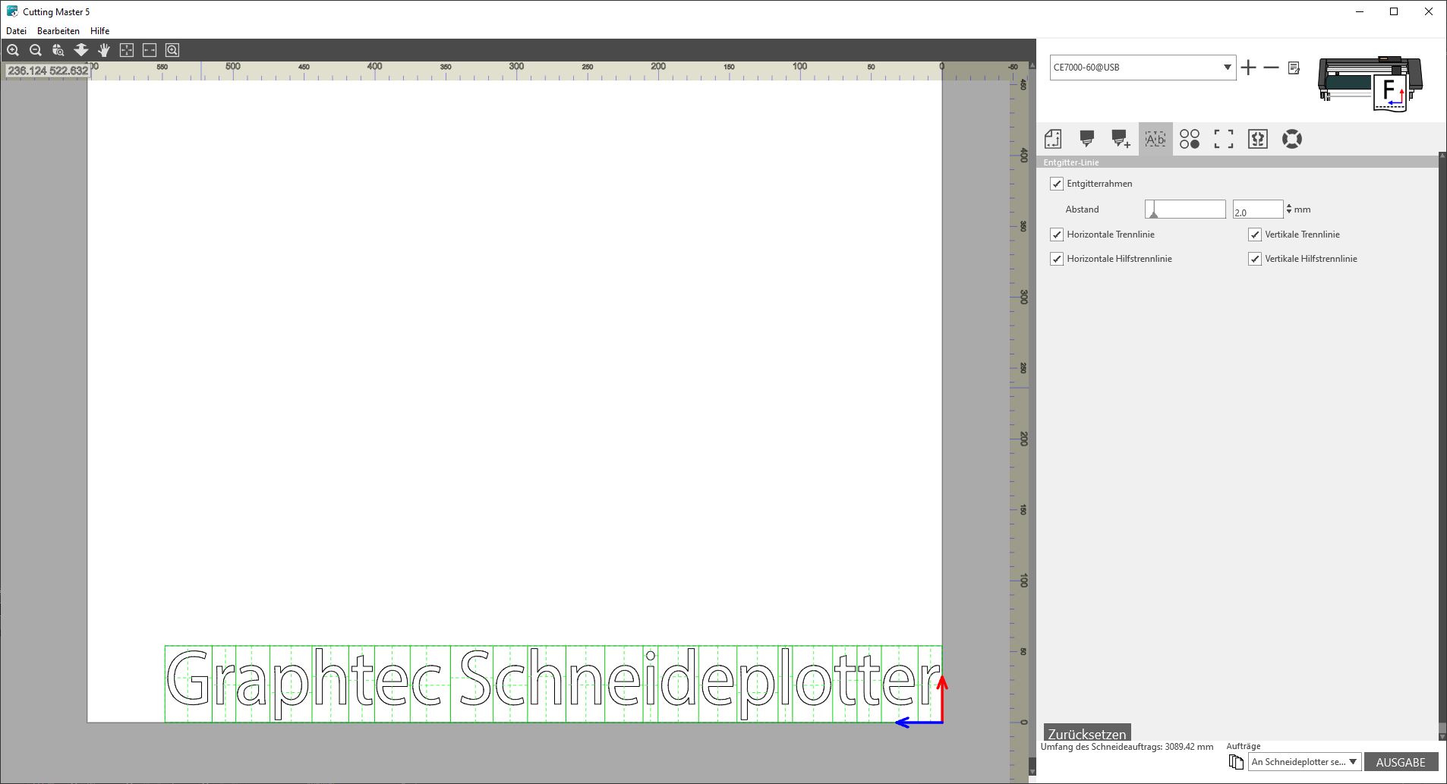Click the zoom out magnifier tool

click(36, 50)
